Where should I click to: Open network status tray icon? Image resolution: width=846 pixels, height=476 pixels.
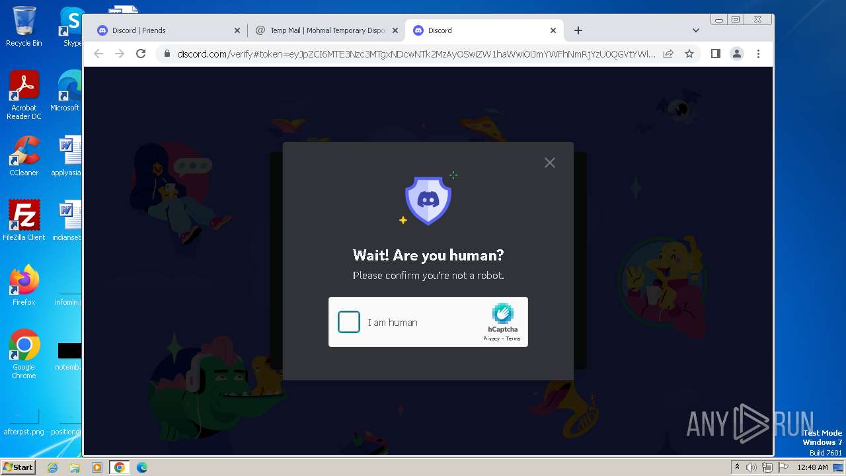pyautogui.click(x=767, y=467)
